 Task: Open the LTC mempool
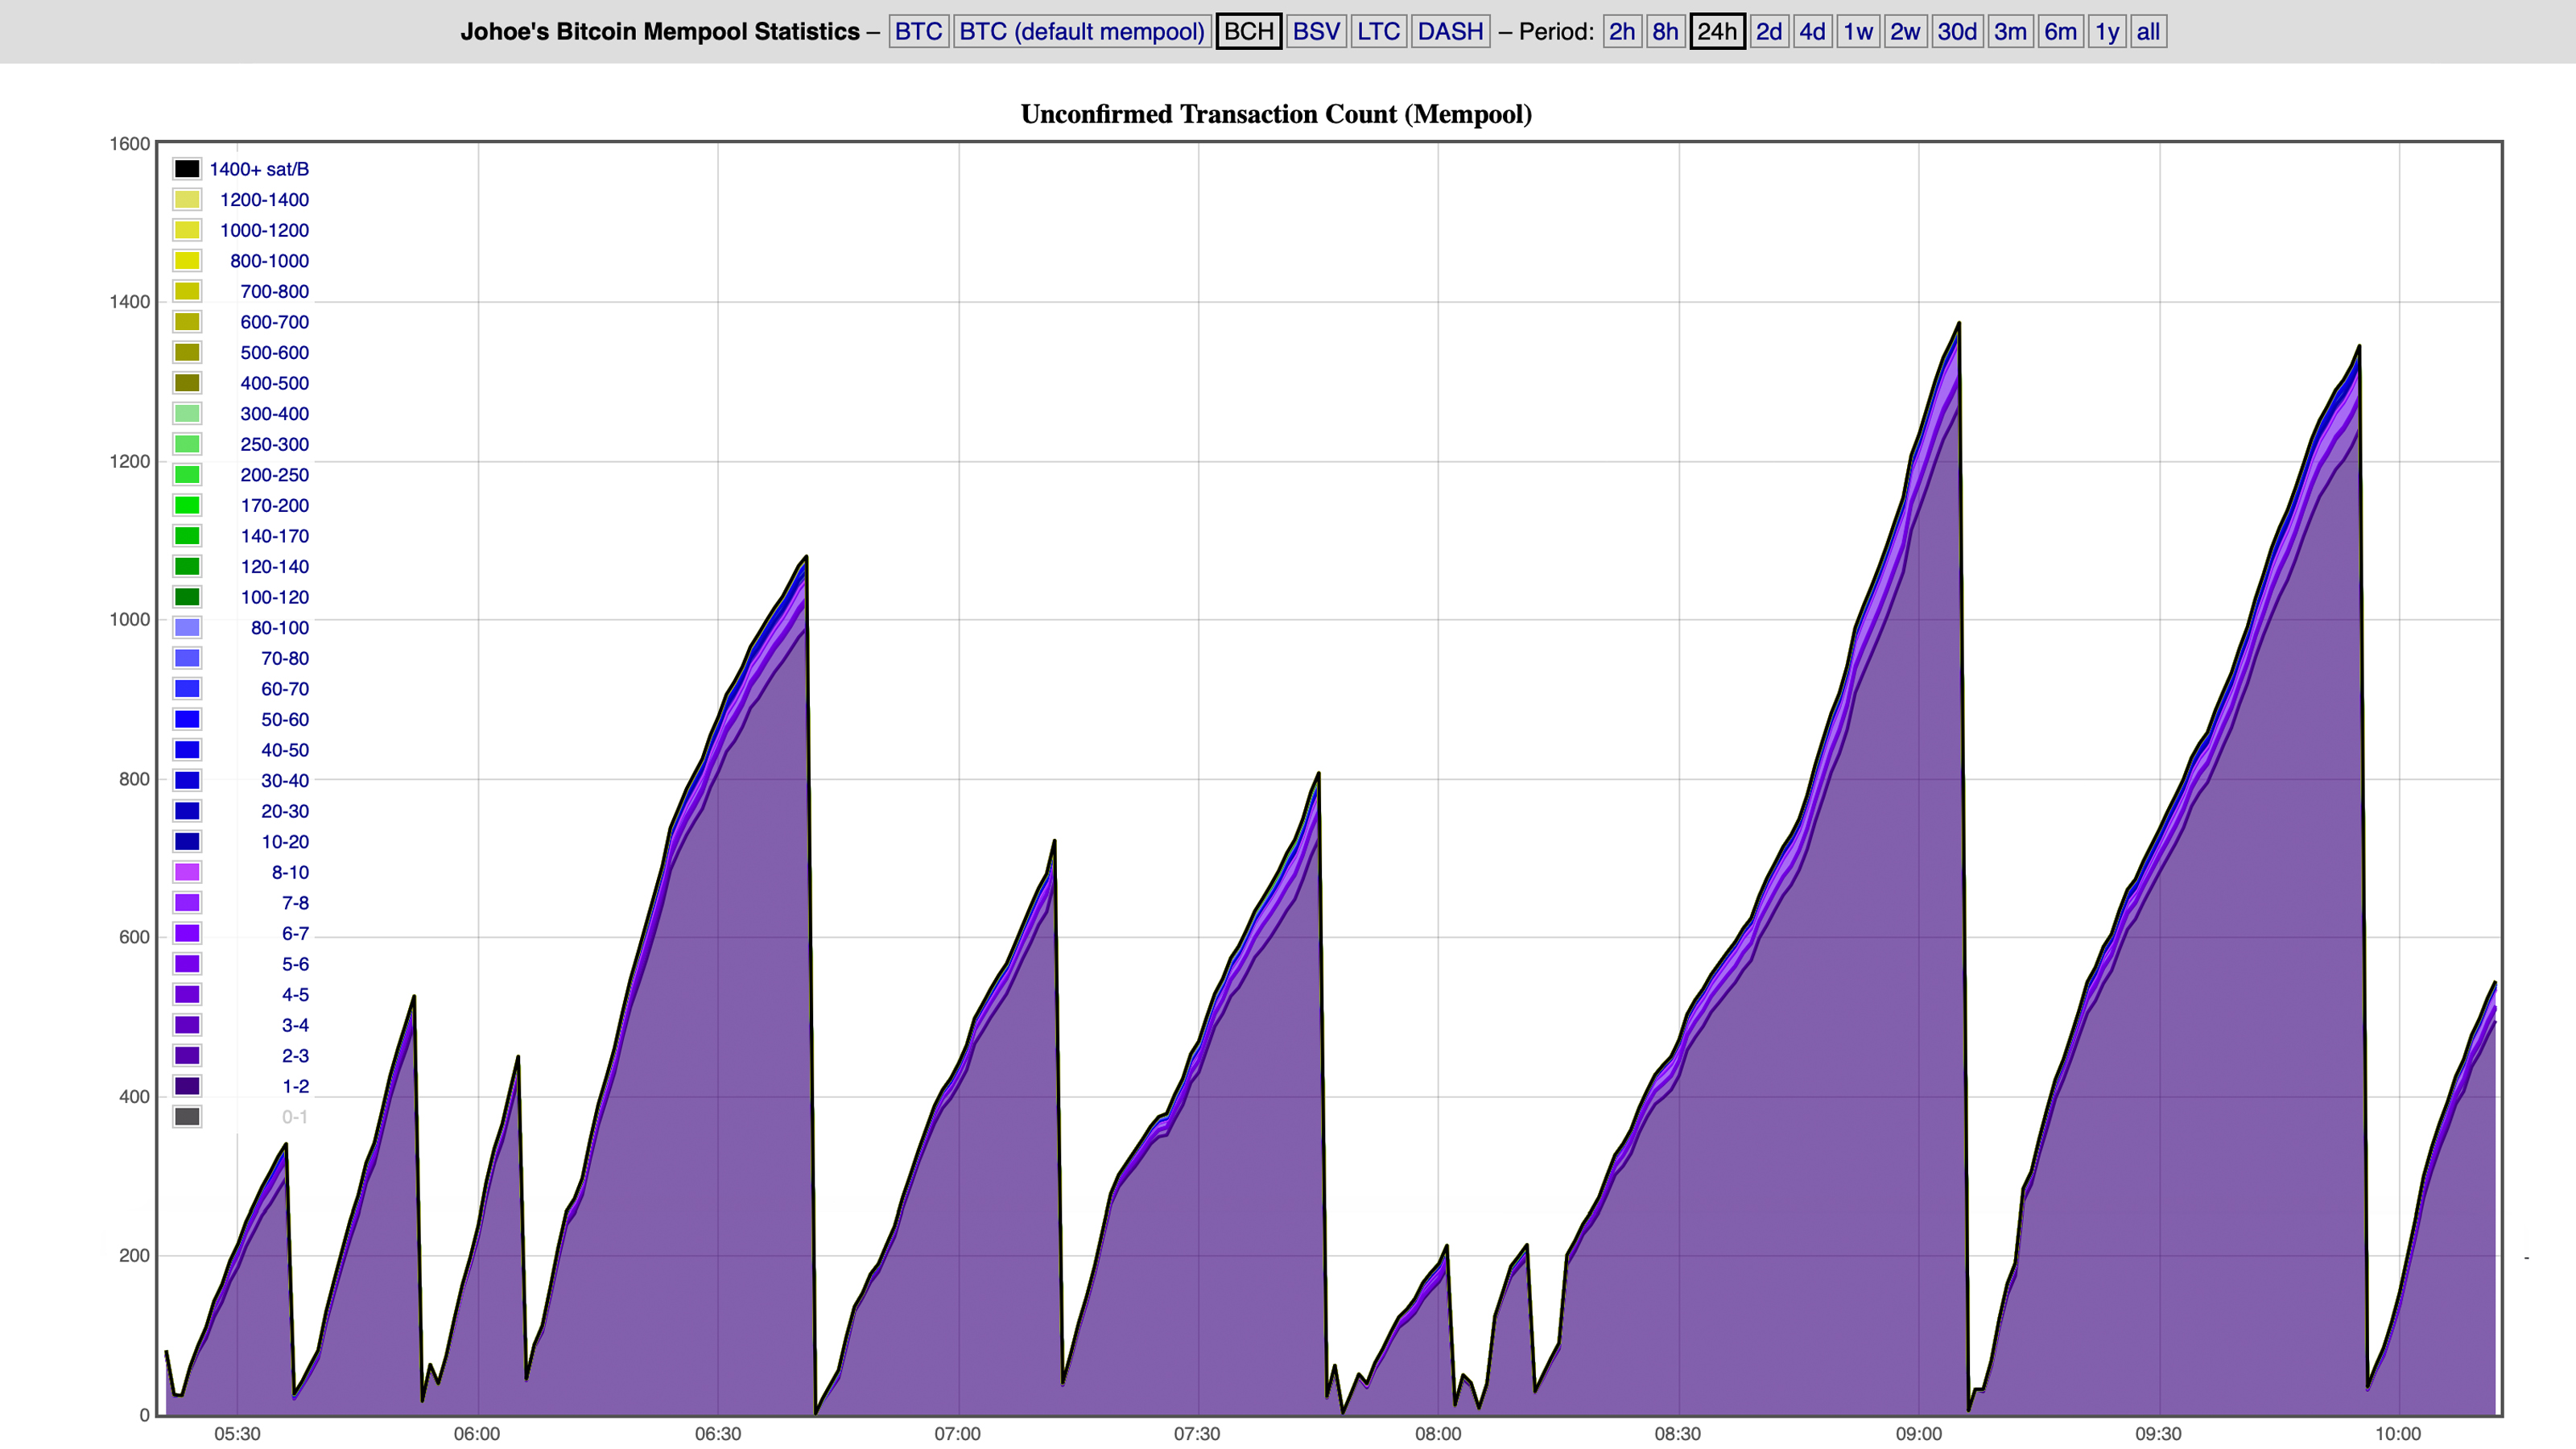point(1378,32)
